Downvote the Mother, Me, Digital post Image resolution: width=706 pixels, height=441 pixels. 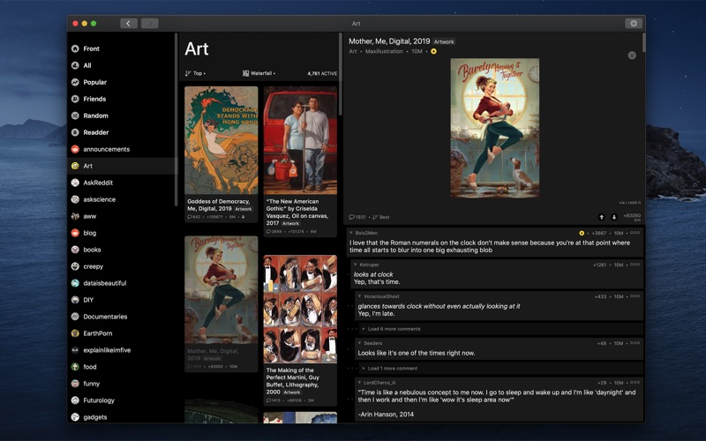pos(613,217)
